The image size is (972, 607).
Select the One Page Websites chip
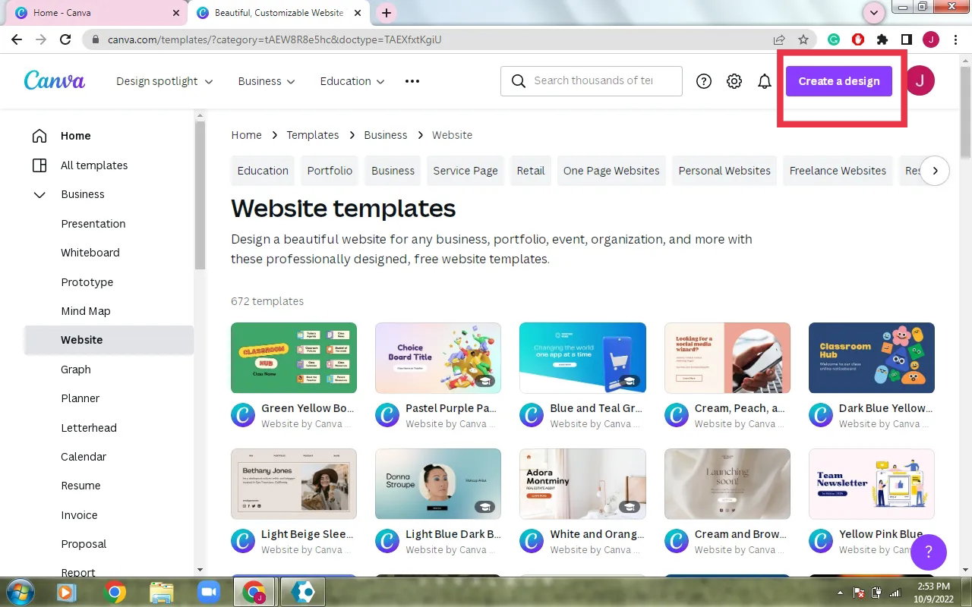tap(611, 171)
